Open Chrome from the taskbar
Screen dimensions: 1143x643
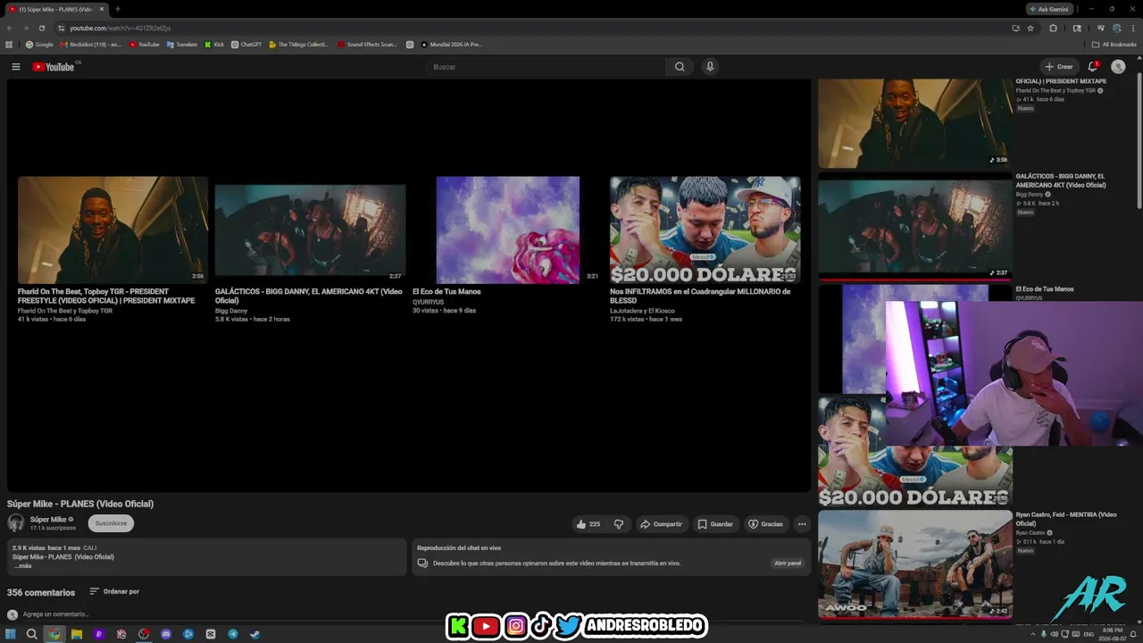[x=54, y=634]
